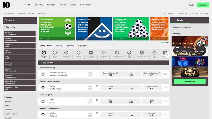212x119 pixels.
Task: Open the Virtuals menu
Action: (x=73, y=5)
